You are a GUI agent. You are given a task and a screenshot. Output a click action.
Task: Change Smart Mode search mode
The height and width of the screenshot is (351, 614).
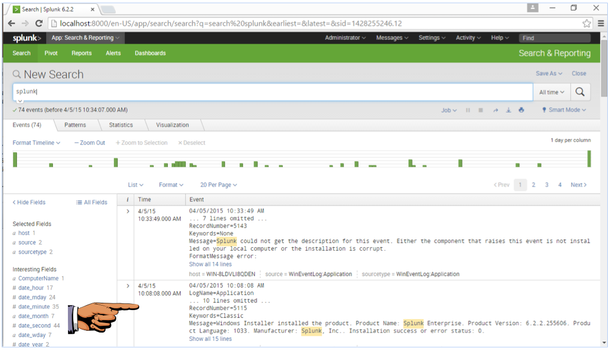tap(564, 110)
